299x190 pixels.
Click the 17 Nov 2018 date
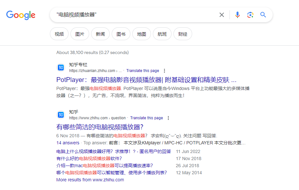coord(189,158)
